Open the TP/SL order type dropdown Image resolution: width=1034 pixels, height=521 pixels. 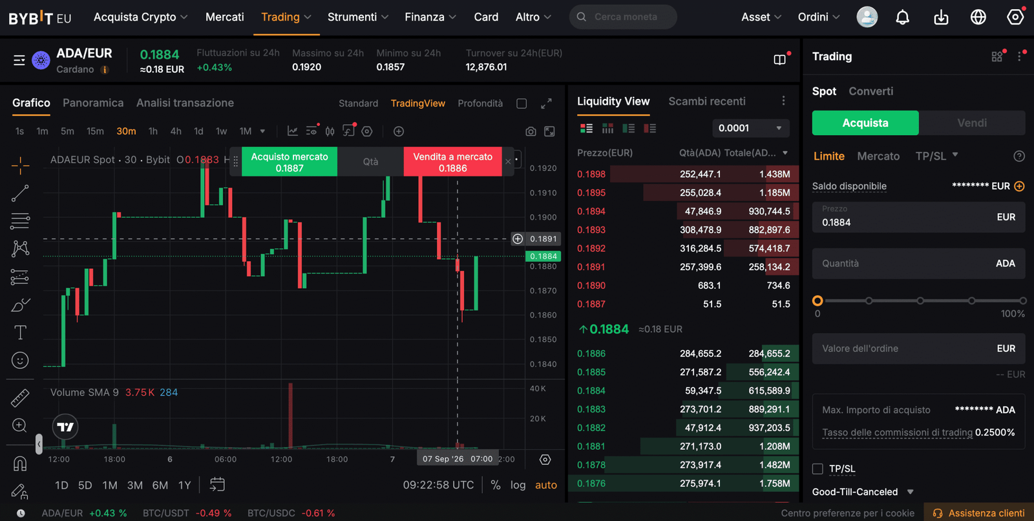click(936, 156)
